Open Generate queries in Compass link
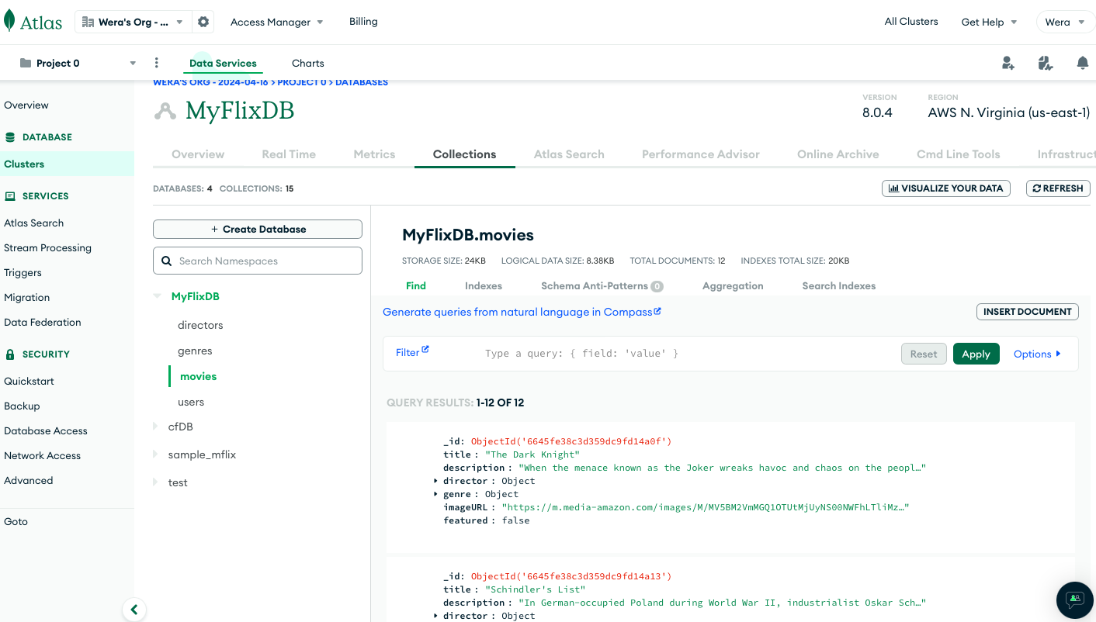The height and width of the screenshot is (622, 1096). point(522,312)
